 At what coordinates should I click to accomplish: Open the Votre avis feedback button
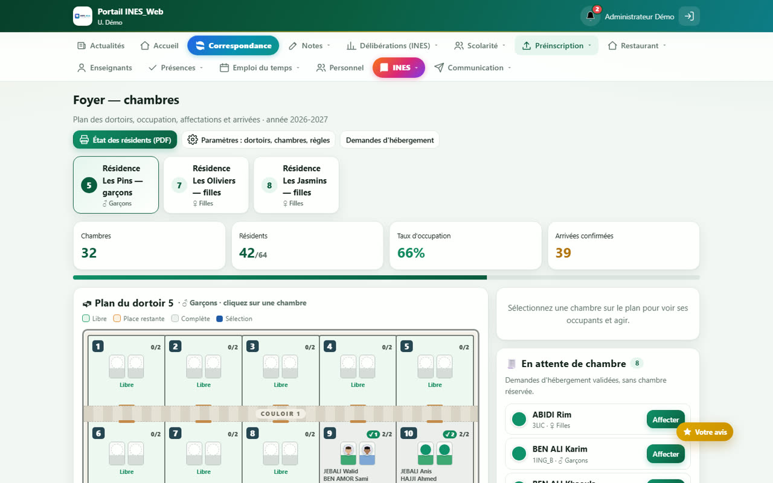click(705, 432)
